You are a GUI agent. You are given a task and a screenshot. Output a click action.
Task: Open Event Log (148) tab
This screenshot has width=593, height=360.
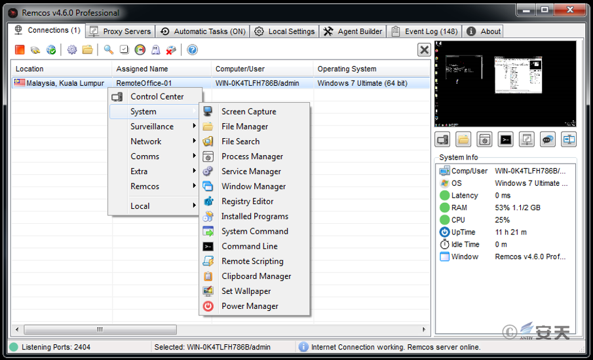tap(425, 31)
